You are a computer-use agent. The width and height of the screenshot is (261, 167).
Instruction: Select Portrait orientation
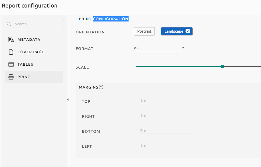(x=144, y=31)
